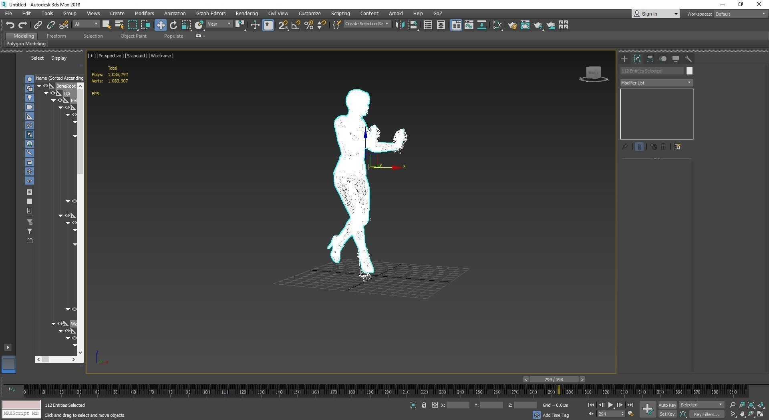
Task: Toggle visibility eye of BoneRoot
Action: point(46,86)
